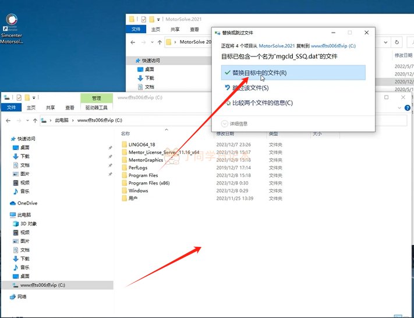Select 比较两个文件的信息(C) option
This screenshot has width=414, height=318.
click(x=262, y=103)
